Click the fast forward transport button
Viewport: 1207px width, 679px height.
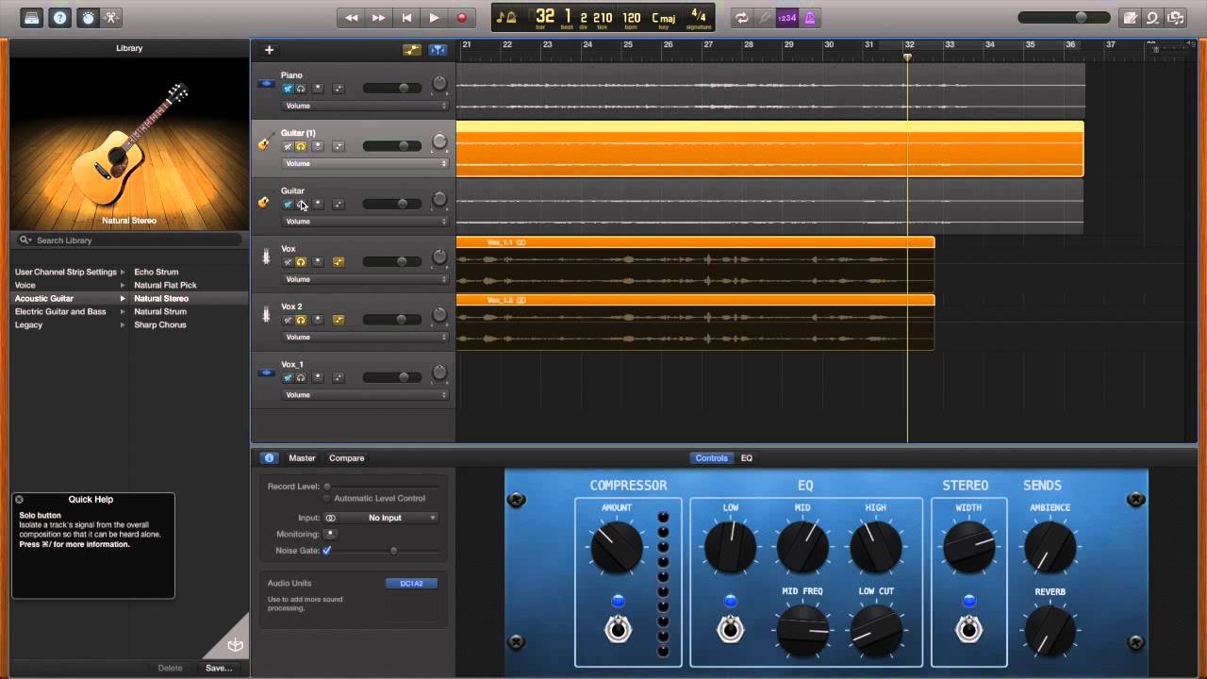pos(378,17)
